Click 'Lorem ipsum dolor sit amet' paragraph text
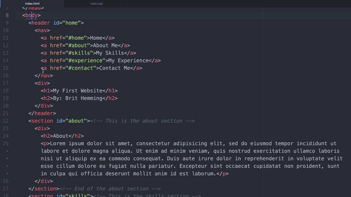Image resolution: width=351 pixels, height=197 pixels. [x=90, y=144]
